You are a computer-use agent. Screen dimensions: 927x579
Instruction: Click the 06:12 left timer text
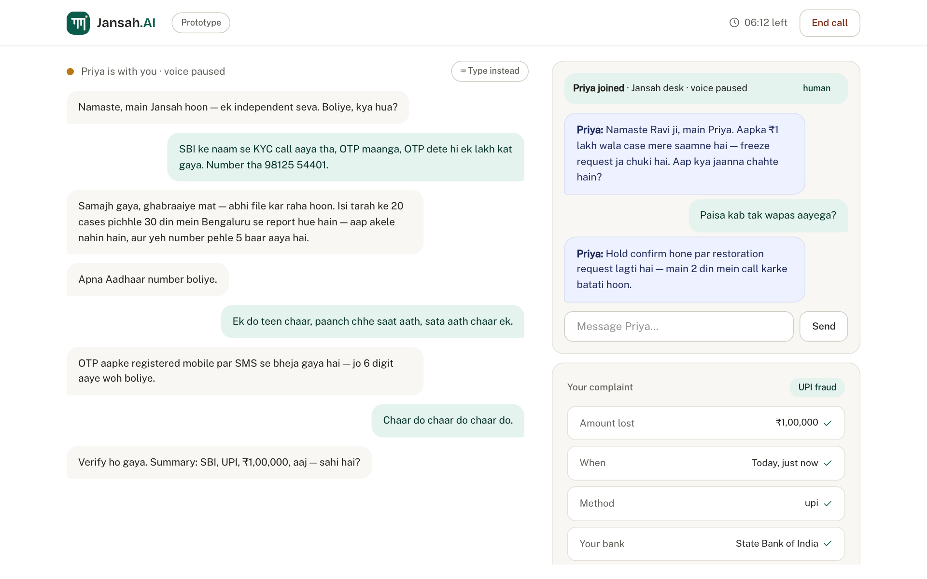tap(766, 23)
